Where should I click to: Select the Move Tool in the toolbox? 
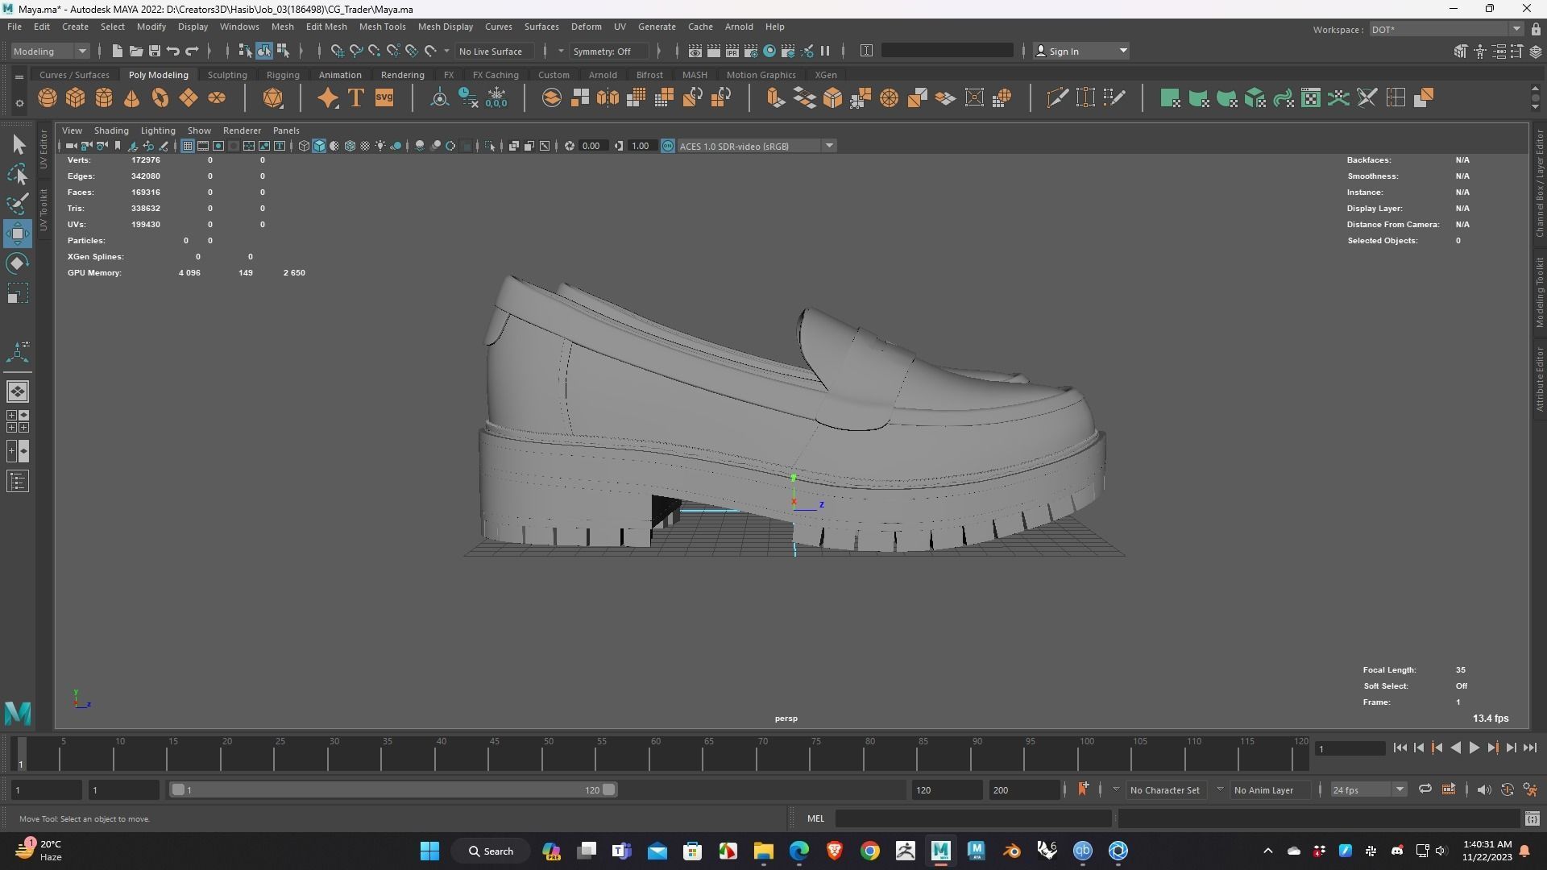pos(18,234)
